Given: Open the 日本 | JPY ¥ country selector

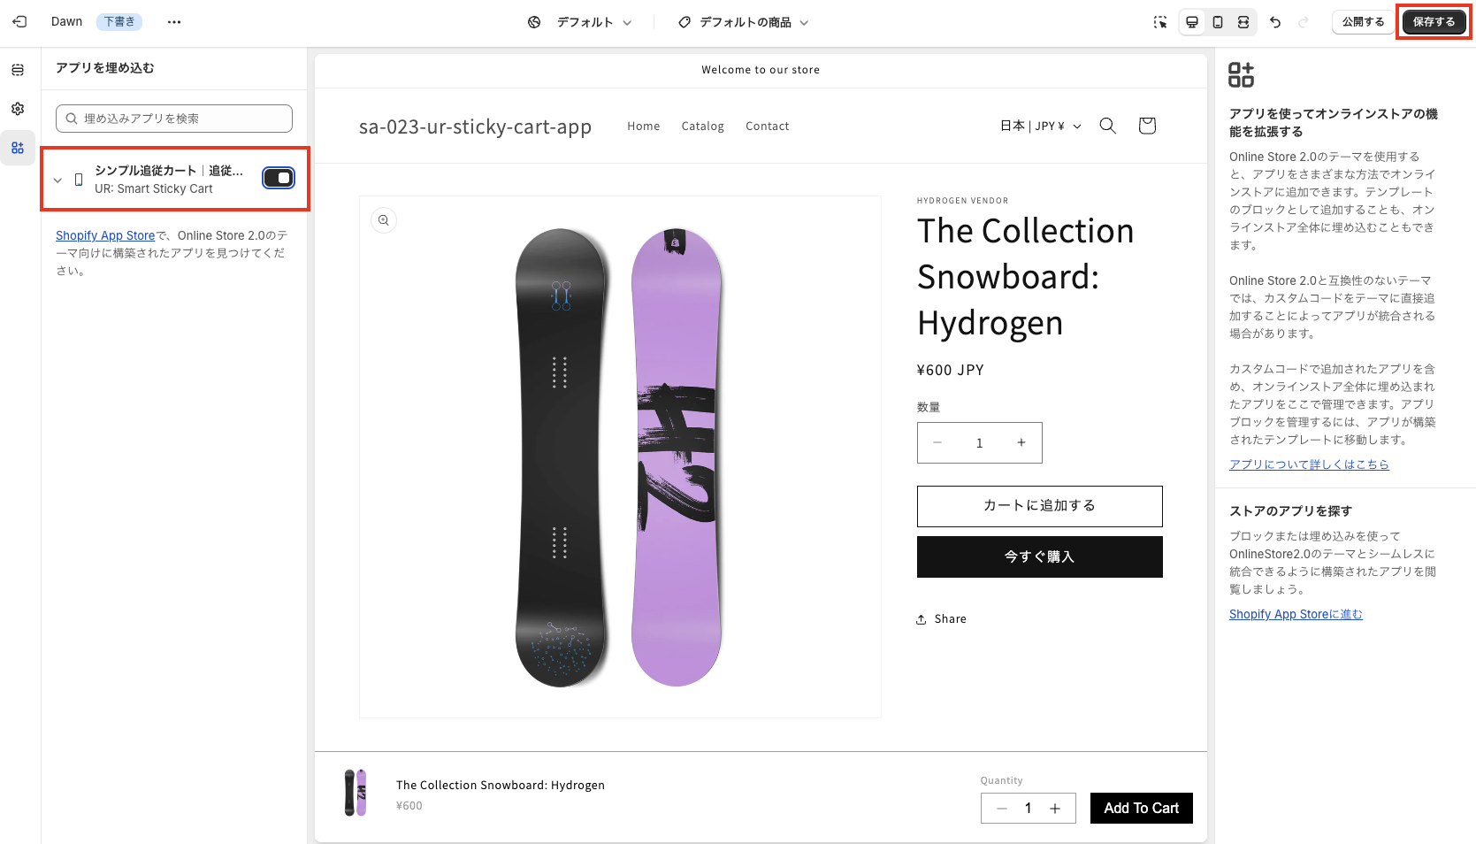Looking at the screenshot, I should coord(1040,126).
